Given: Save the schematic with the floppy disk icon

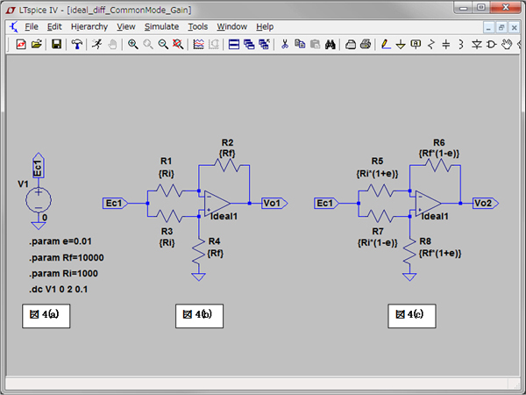Looking at the screenshot, I should [x=57, y=44].
